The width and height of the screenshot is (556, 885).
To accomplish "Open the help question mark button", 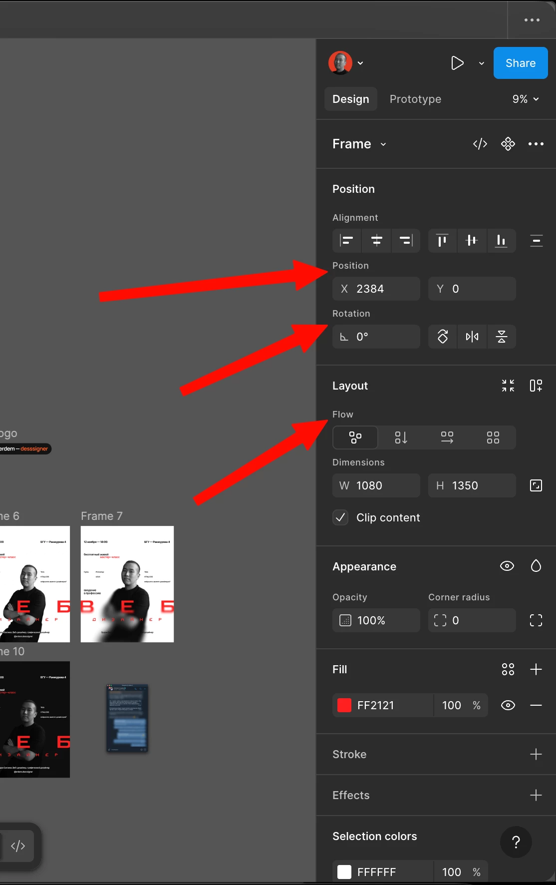I will click(x=516, y=842).
